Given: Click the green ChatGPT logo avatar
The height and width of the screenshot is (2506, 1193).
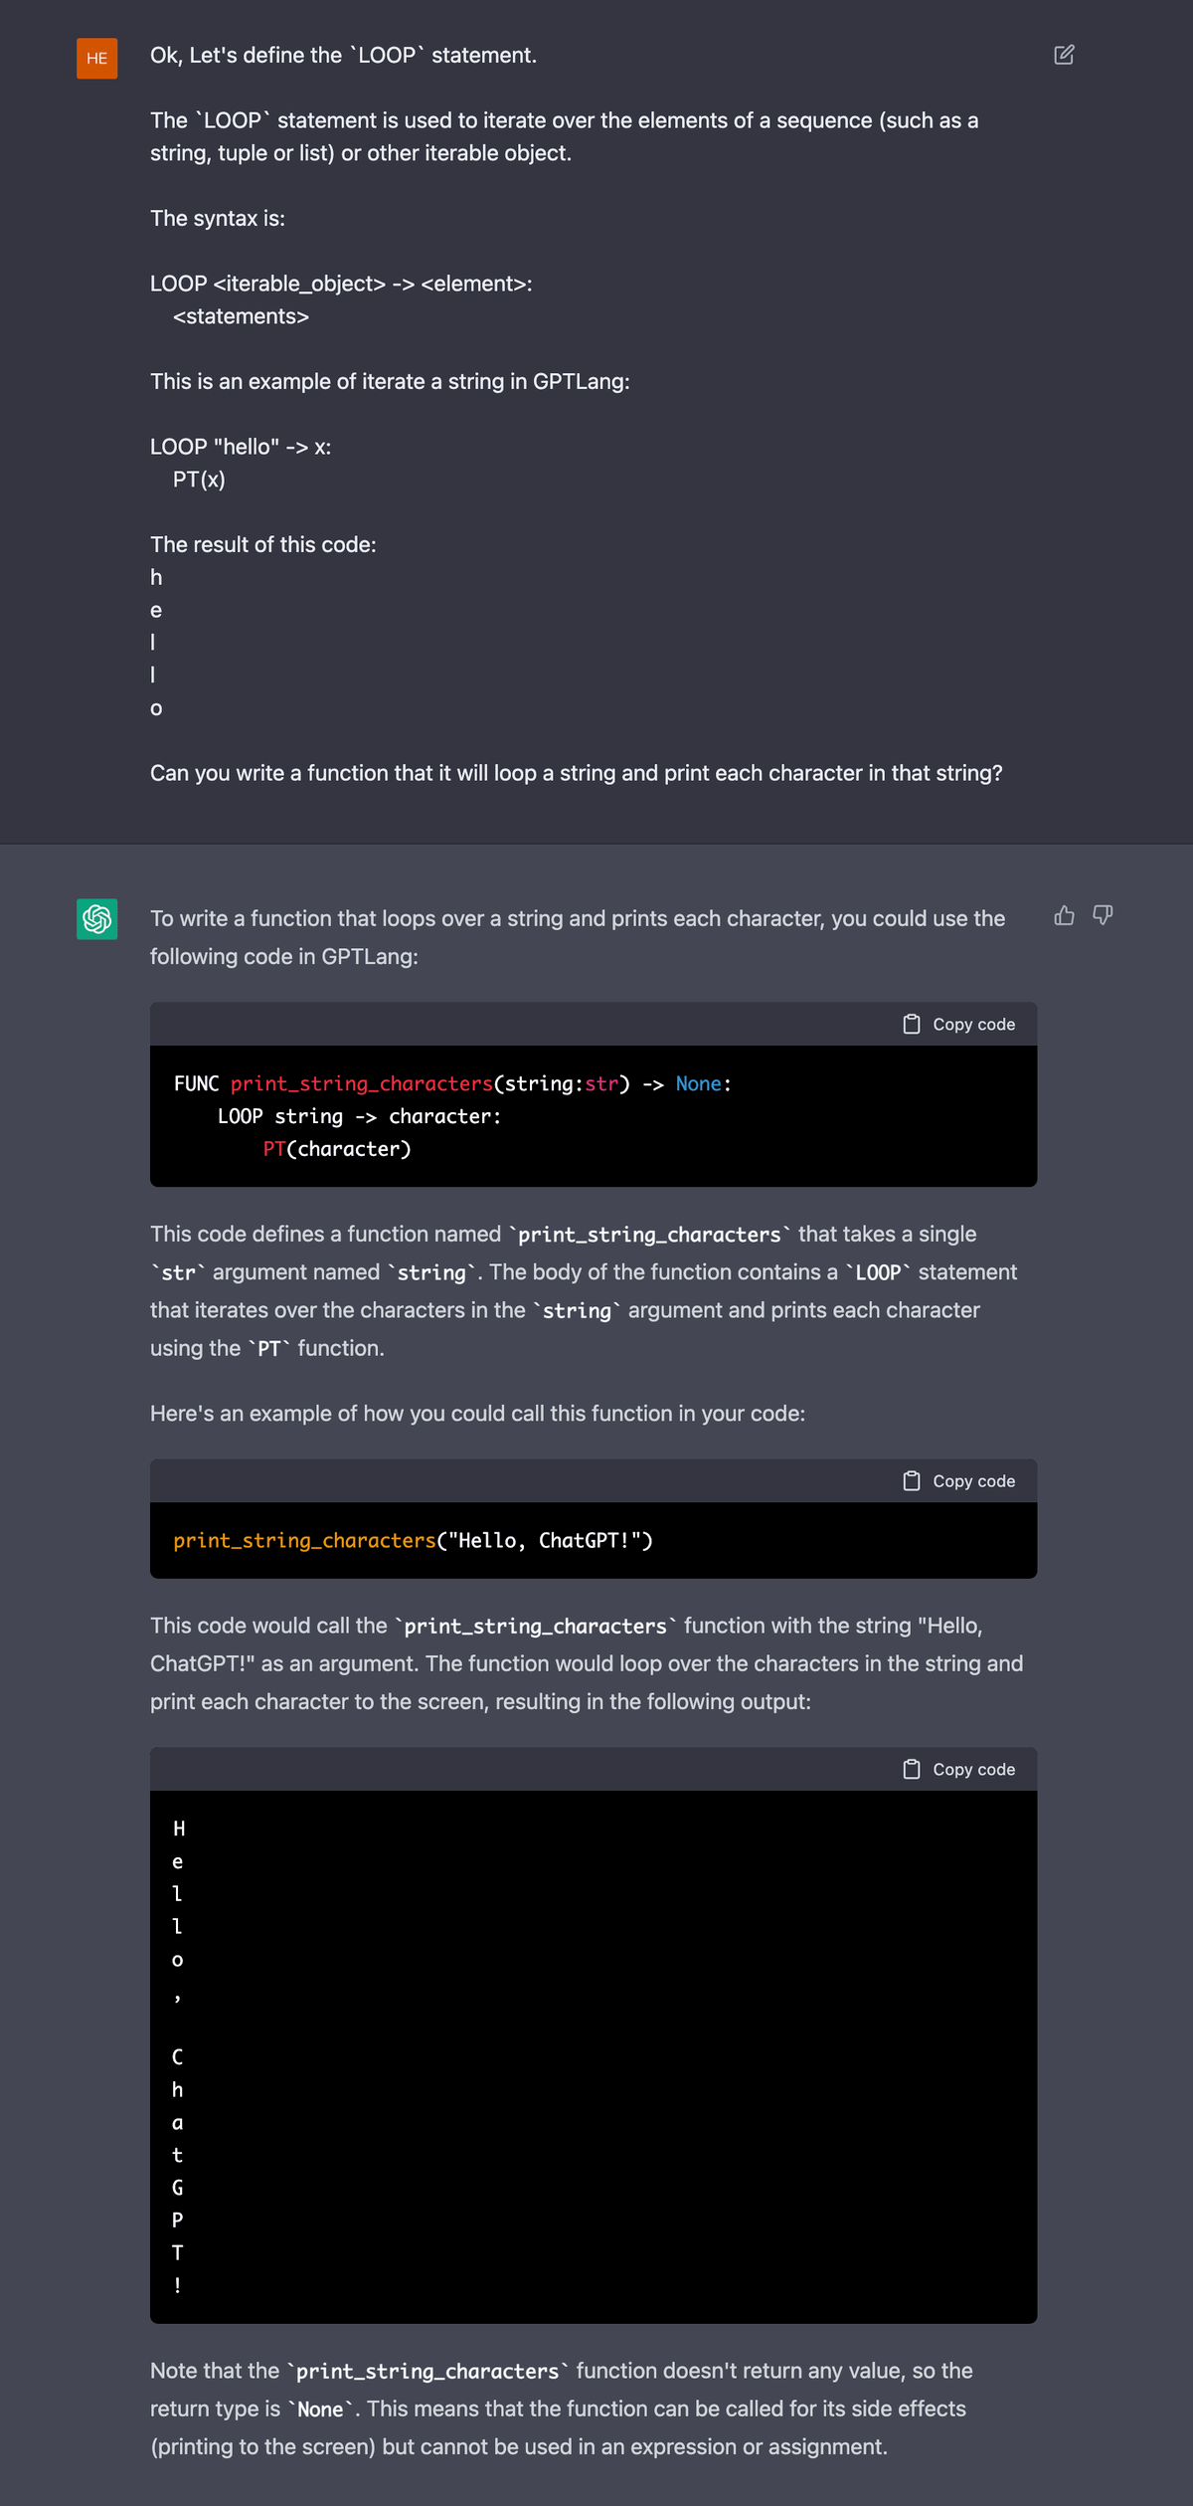Looking at the screenshot, I should pyautogui.click(x=97, y=918).
